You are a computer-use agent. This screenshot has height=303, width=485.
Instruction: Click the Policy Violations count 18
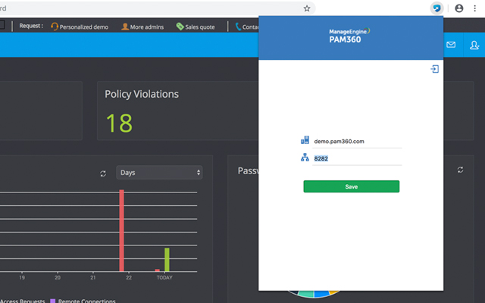(120, 123)
